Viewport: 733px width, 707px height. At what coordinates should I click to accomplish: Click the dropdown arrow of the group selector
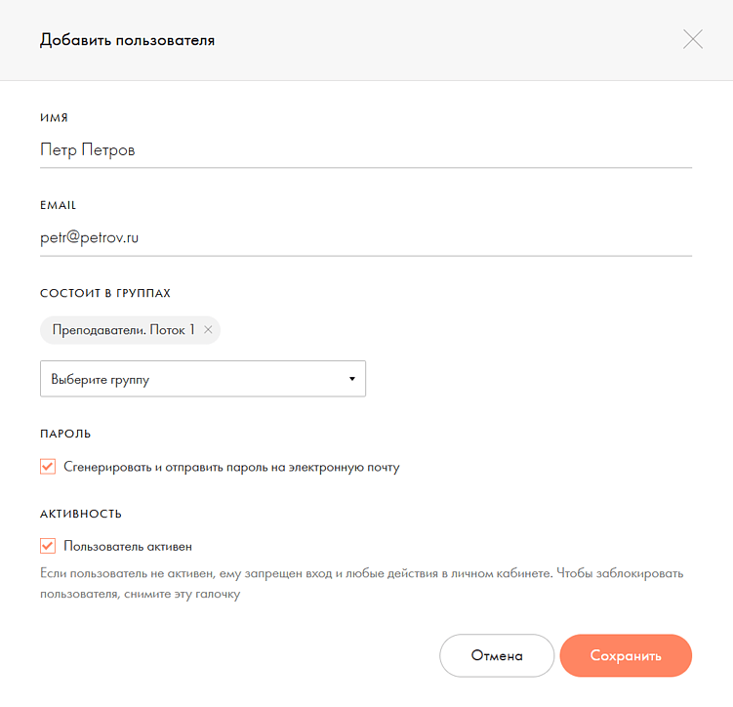click(351, 379)
